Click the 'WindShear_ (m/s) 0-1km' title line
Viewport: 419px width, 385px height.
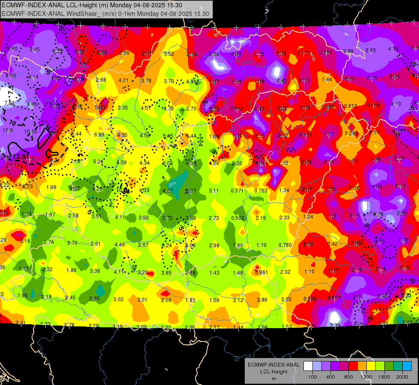(105, 14)
